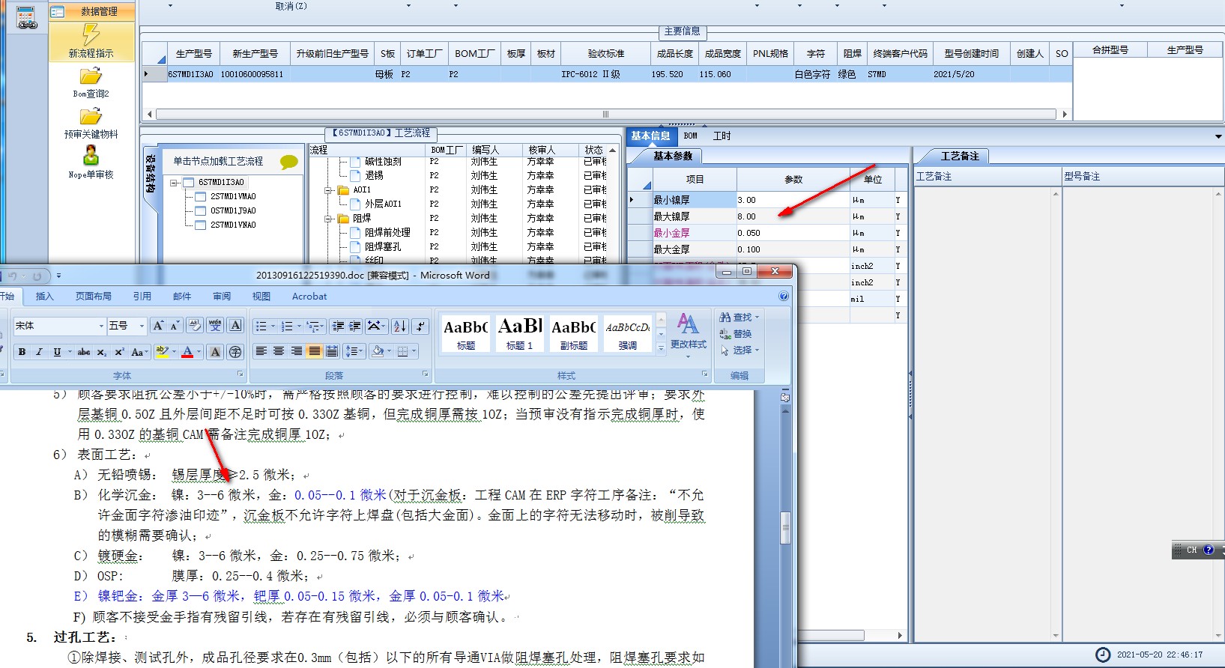Click the 8.00 value for 最大镍厚
Viewport: 1225px width, 668px height.
793,216
